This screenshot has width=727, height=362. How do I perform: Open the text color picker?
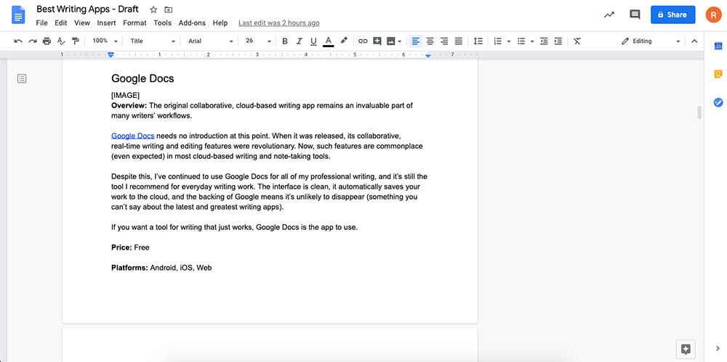coord(329,41)
